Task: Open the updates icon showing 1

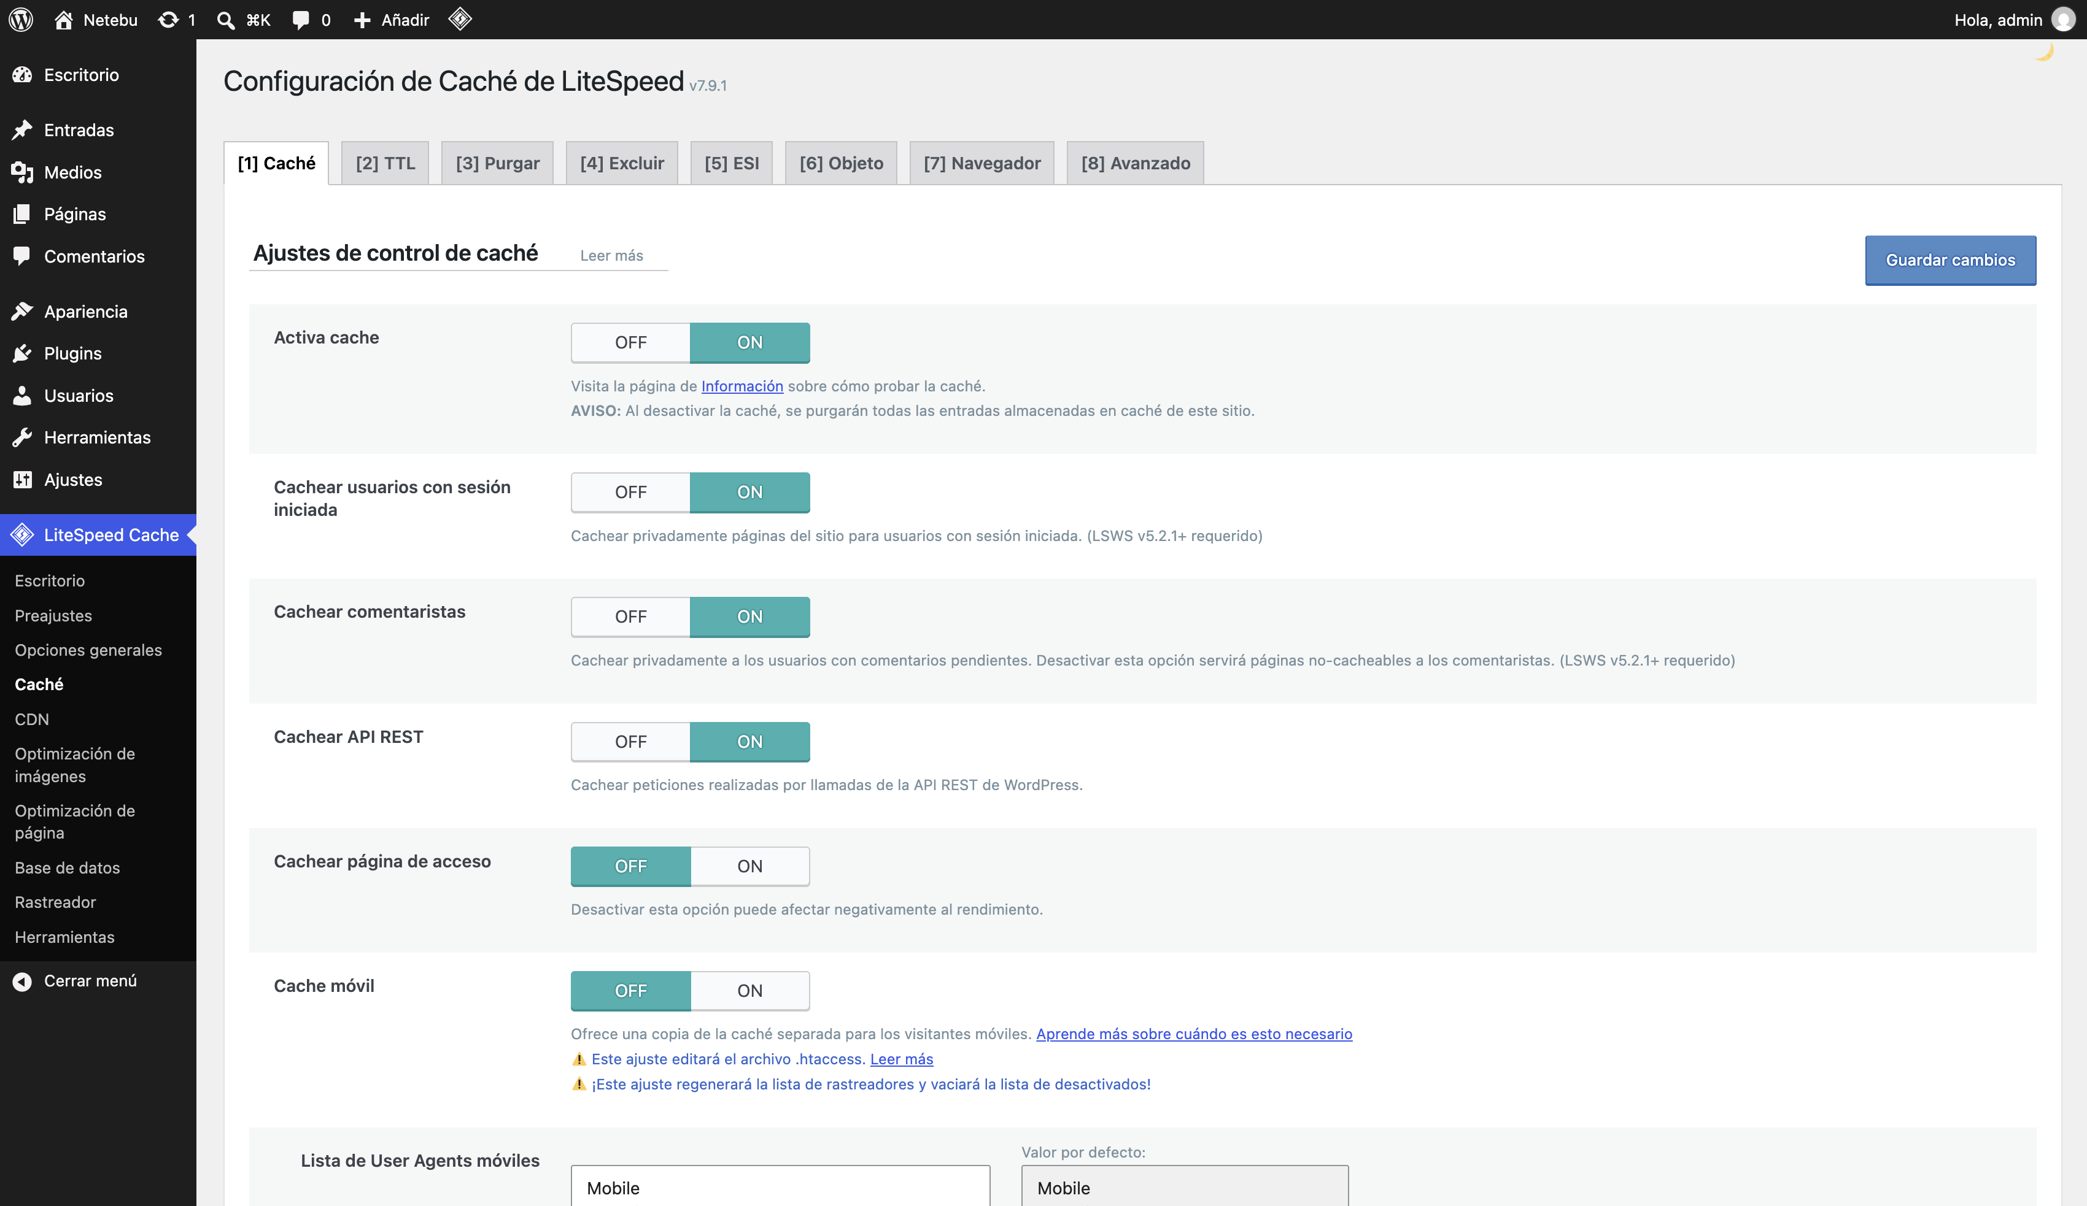Action: [168, 20]
